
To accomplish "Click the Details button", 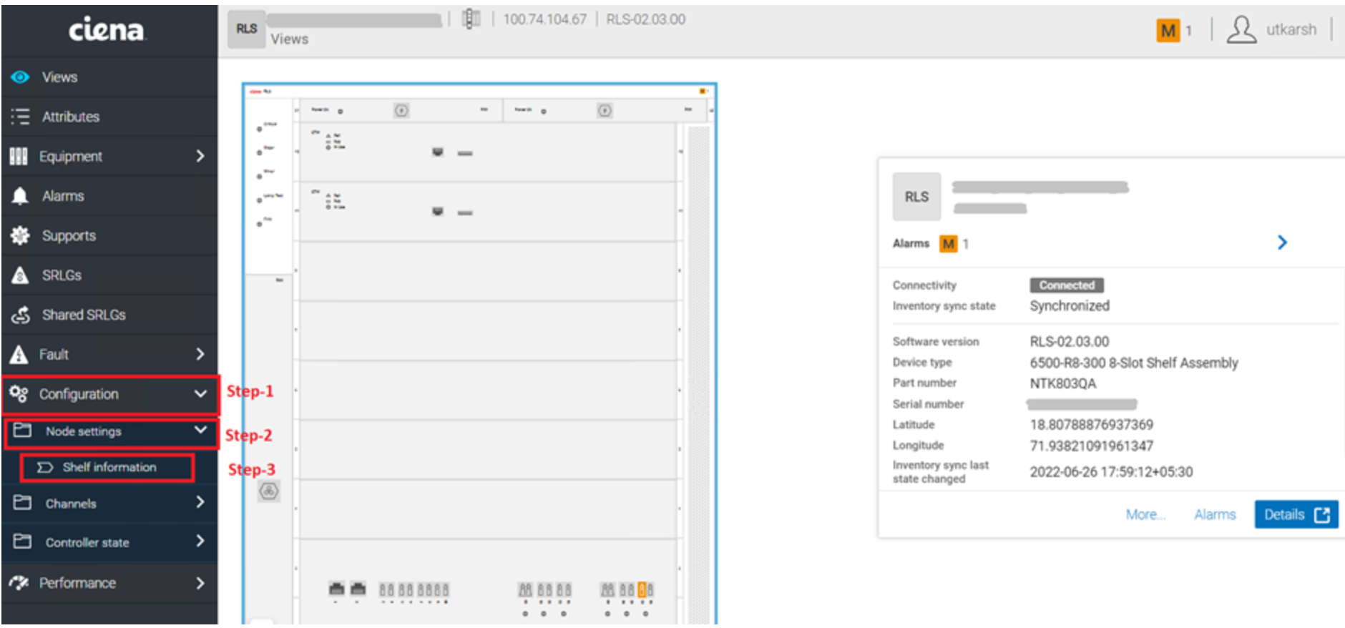I will click(1296, 514).
